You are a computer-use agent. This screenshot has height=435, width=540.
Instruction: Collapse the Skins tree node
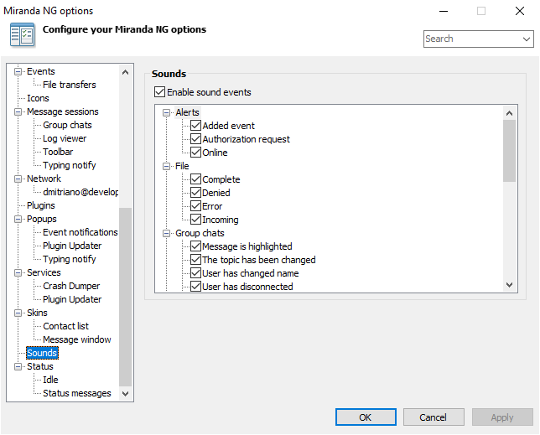point(18,313)
